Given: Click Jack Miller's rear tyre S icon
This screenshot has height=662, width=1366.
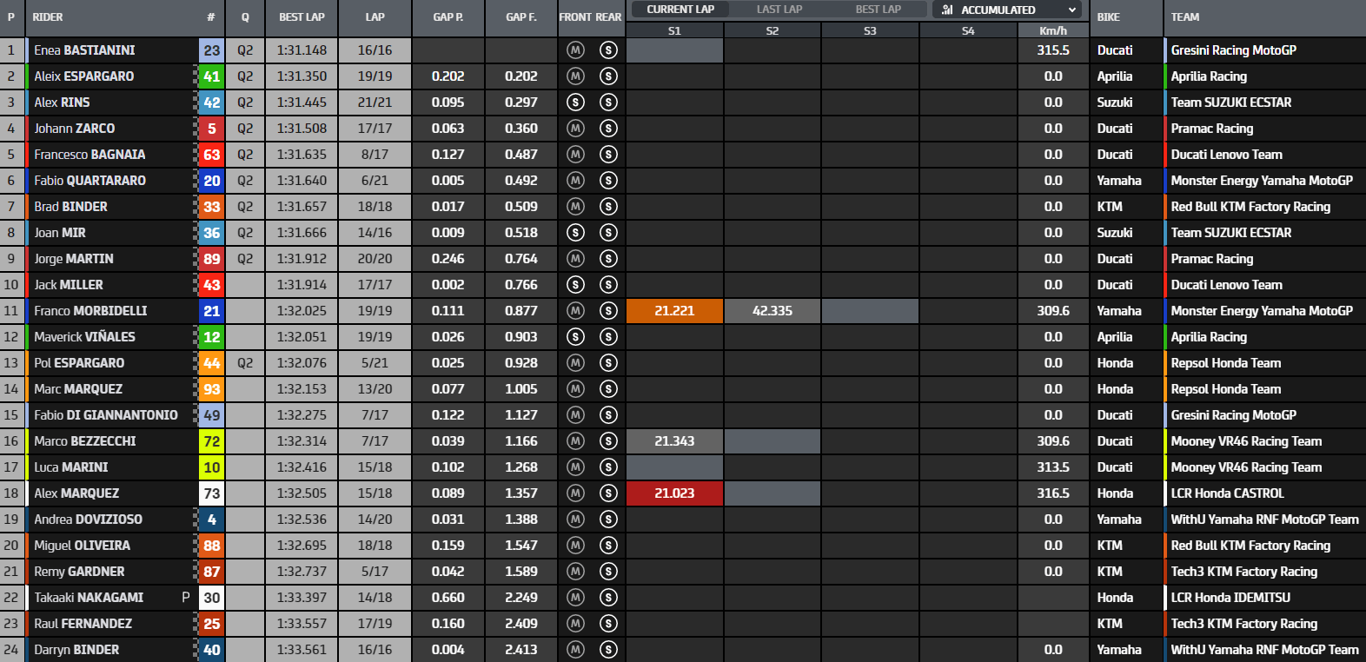Looking at the screenshot, I should (608, 285).
